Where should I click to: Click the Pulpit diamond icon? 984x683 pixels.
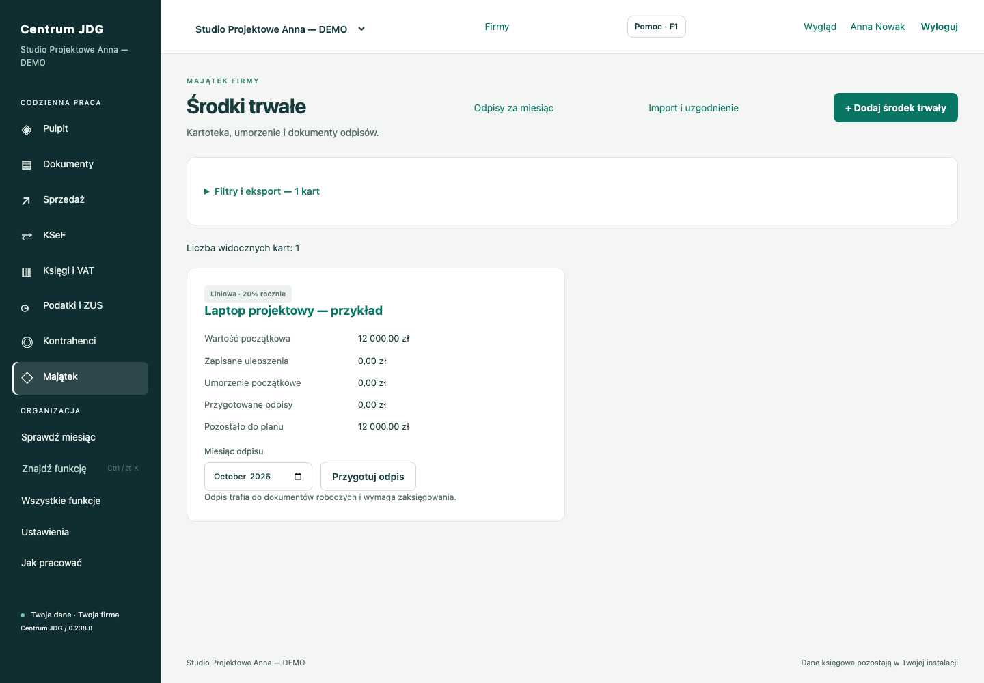tap(27, 130)
